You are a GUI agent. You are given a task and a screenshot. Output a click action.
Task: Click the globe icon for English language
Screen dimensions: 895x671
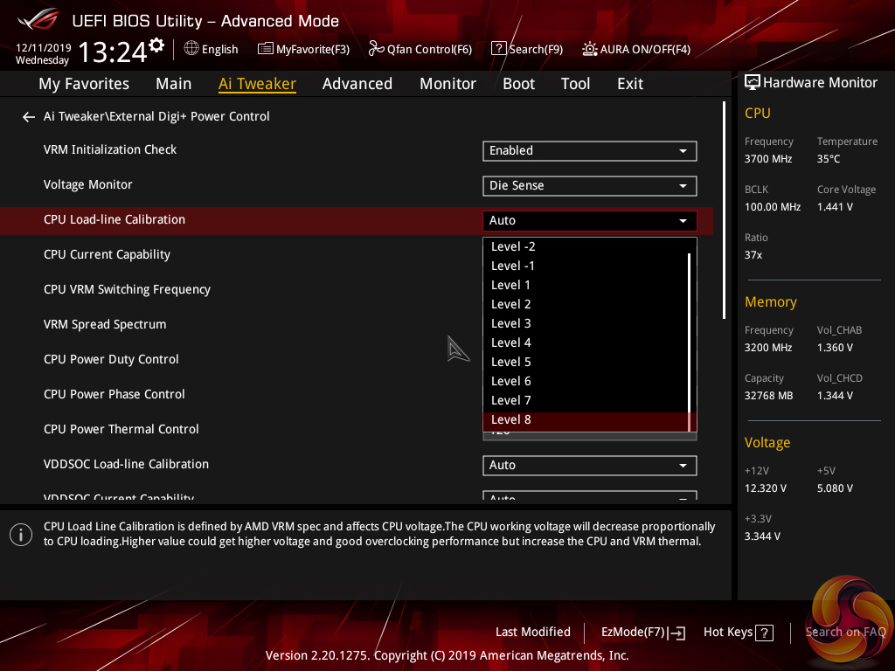(x=191, y=49)
